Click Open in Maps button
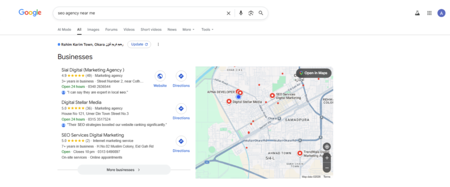This screenshot has width=450, height=187. click(314, 73)
